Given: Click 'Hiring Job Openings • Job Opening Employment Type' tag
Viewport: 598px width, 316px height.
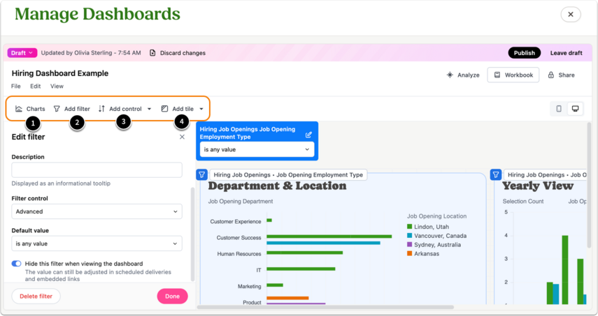Looking at the screenshot, I should tap(288, 175).
